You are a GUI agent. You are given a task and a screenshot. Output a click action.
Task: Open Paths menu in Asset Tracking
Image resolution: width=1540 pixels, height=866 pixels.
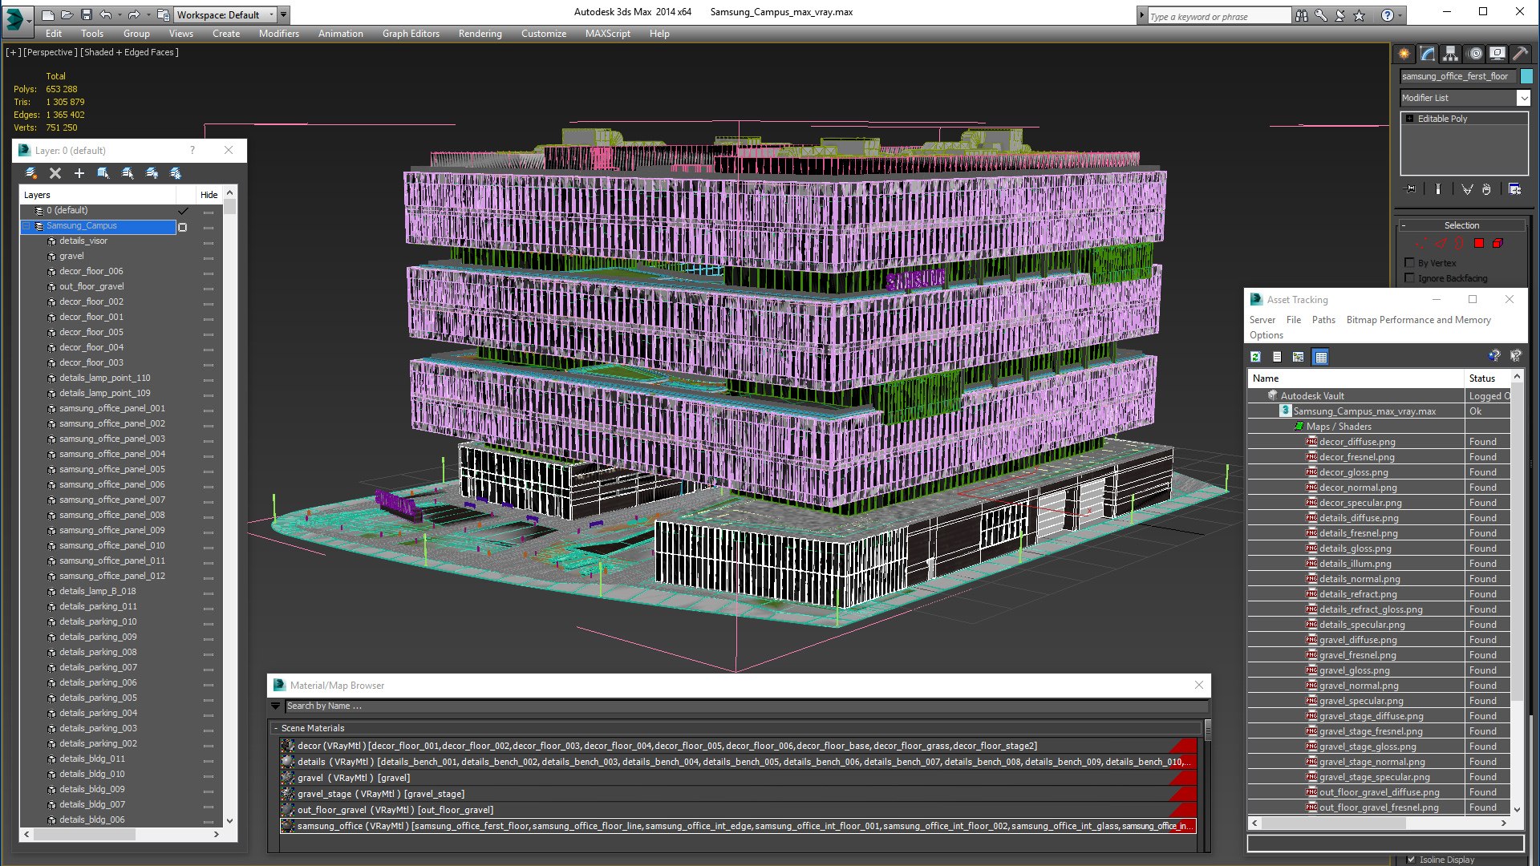[x=1323, y=320]
